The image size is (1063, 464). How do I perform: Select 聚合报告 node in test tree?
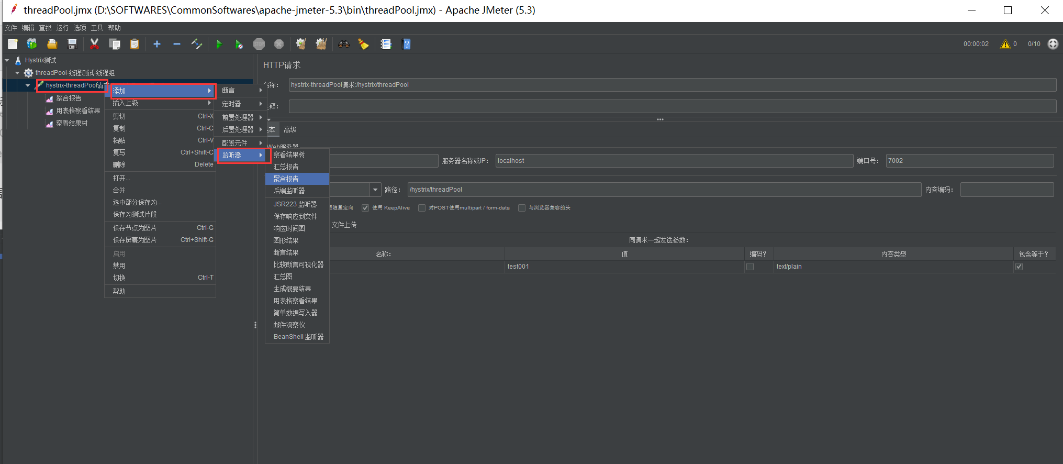[69, 98]
